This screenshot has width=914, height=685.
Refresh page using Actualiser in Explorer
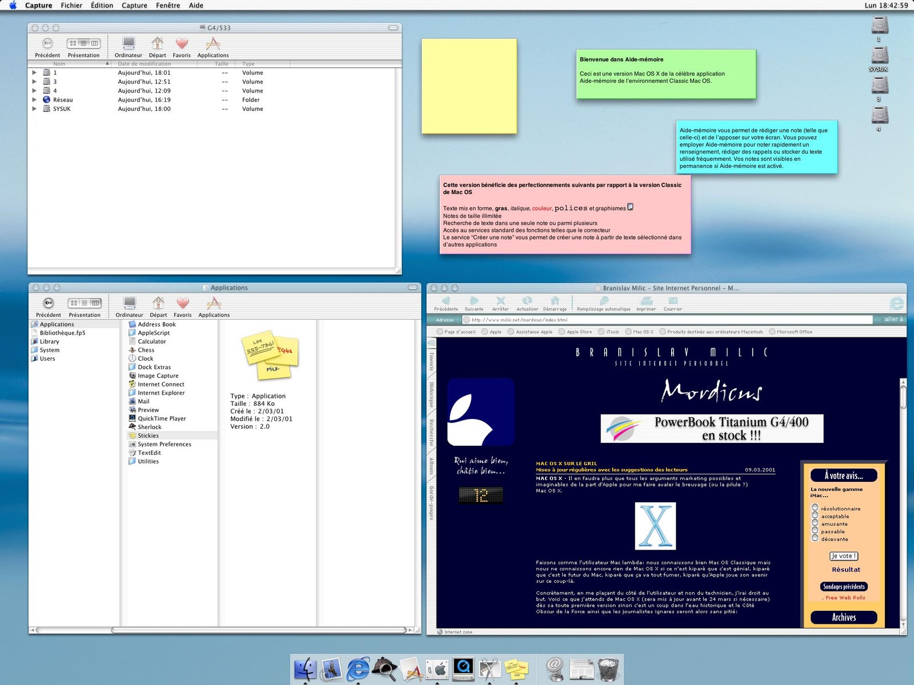pos(527,304)
